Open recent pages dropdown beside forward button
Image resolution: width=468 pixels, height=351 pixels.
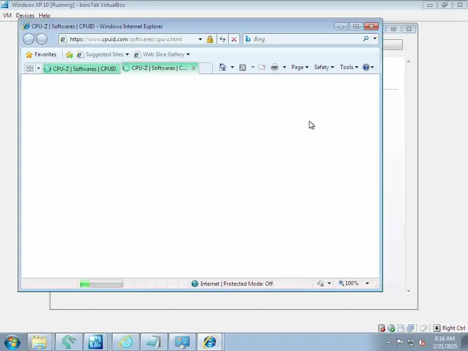point(51,39)
